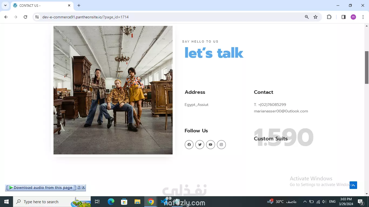Open the Twitter social icon
Viewport: 369px width, 207px height.
(x=200, y=144)
